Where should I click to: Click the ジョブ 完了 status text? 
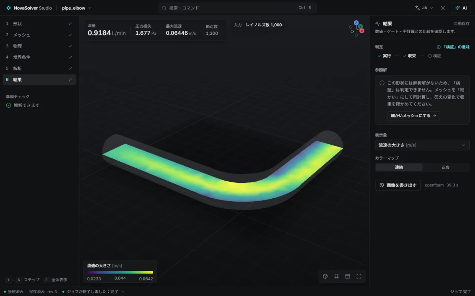461,292
